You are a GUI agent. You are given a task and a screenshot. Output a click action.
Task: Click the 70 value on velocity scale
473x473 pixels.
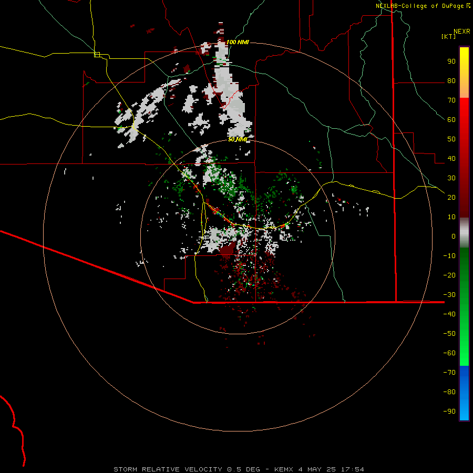tap(451, 100)
